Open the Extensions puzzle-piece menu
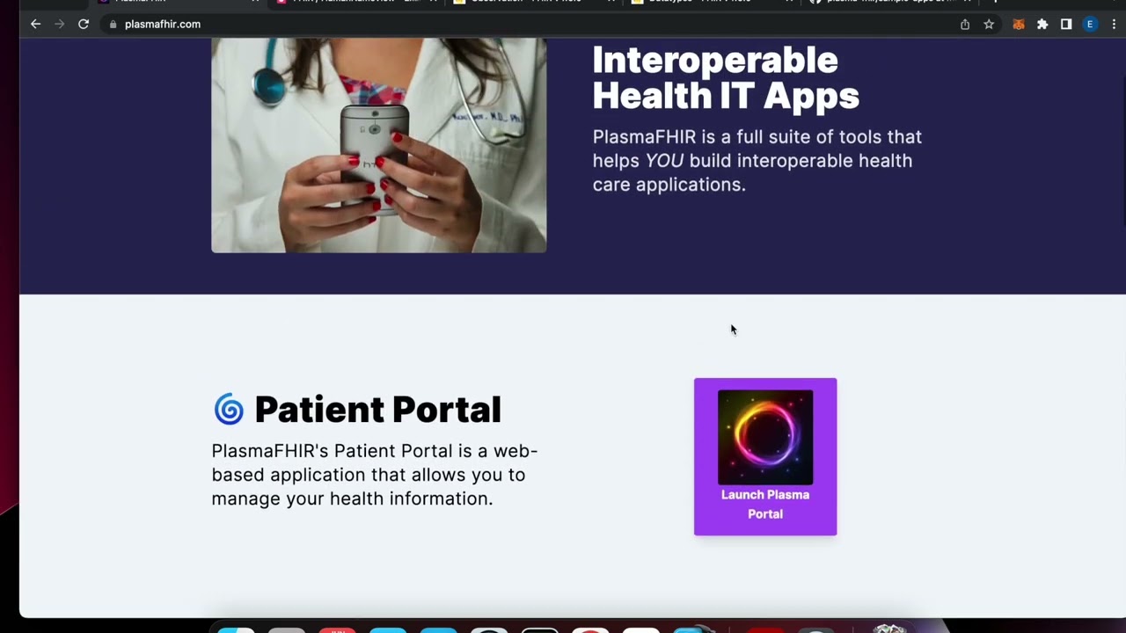The height and width of the screenshot is (633, 1126). pyautogui.click(x=1042, y=25)
